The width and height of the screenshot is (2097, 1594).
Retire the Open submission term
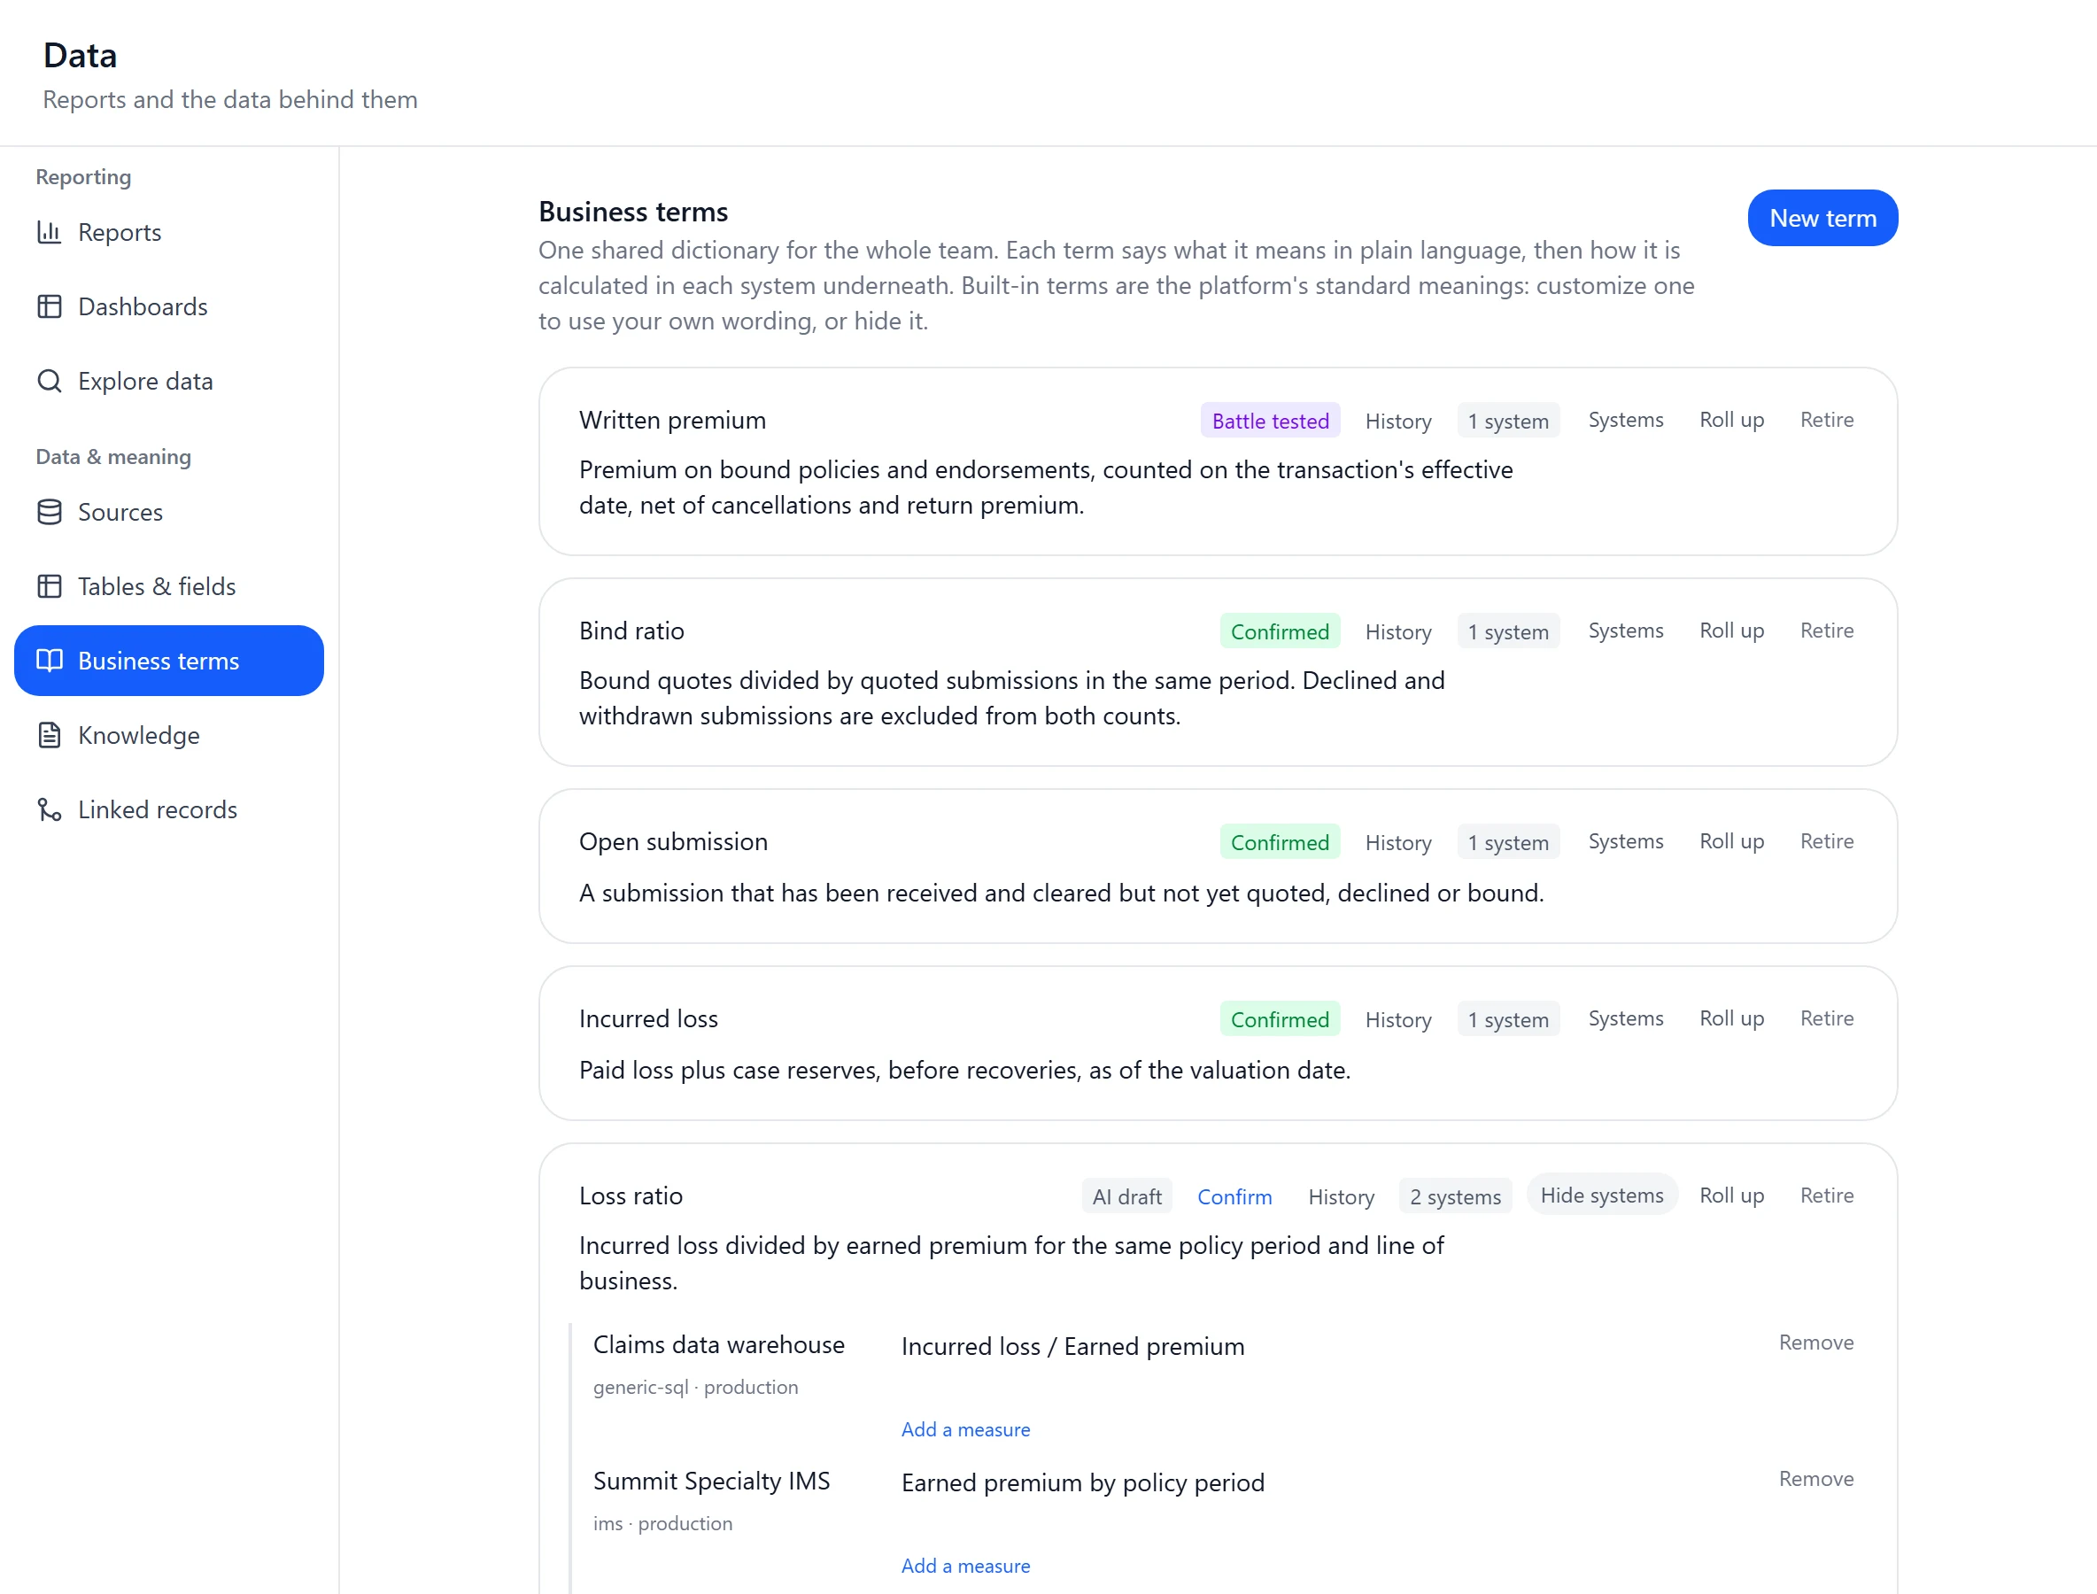[1827, 840]
